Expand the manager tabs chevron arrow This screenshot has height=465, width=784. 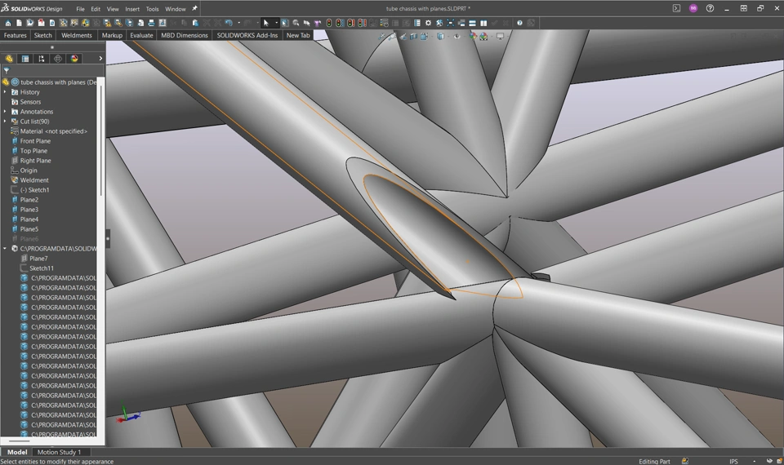point(100,59)
